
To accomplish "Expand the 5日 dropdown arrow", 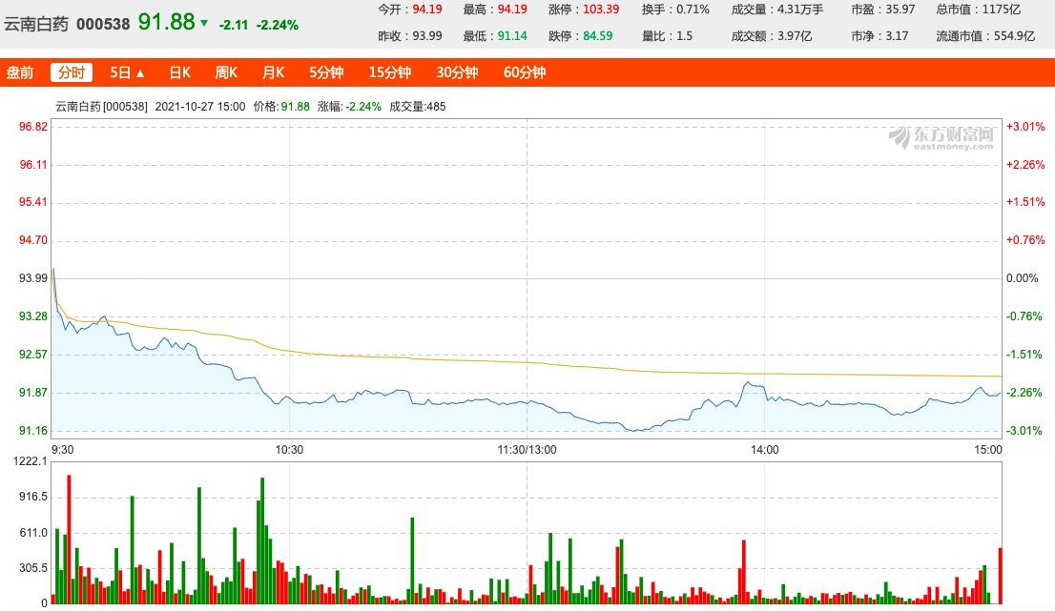I will (x=140, y=73).
